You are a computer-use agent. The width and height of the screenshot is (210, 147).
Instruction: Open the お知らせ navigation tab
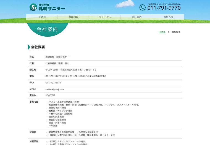(168, 17)
